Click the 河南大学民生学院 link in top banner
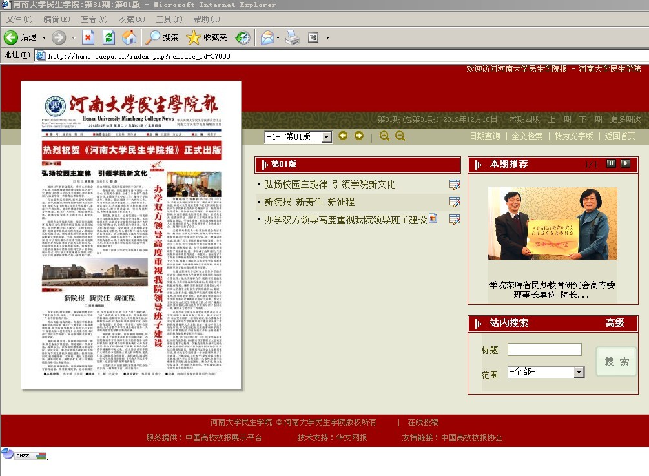The width and height of the screenshot is (649, 476). pyautogui.click(x=610, y=68)
